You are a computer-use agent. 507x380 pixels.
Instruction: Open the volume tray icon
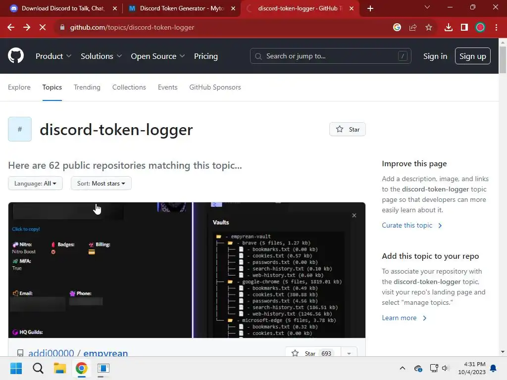click(445, 368)
